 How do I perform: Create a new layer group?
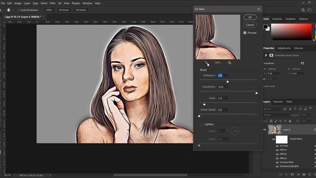click(x=304, y=175)
